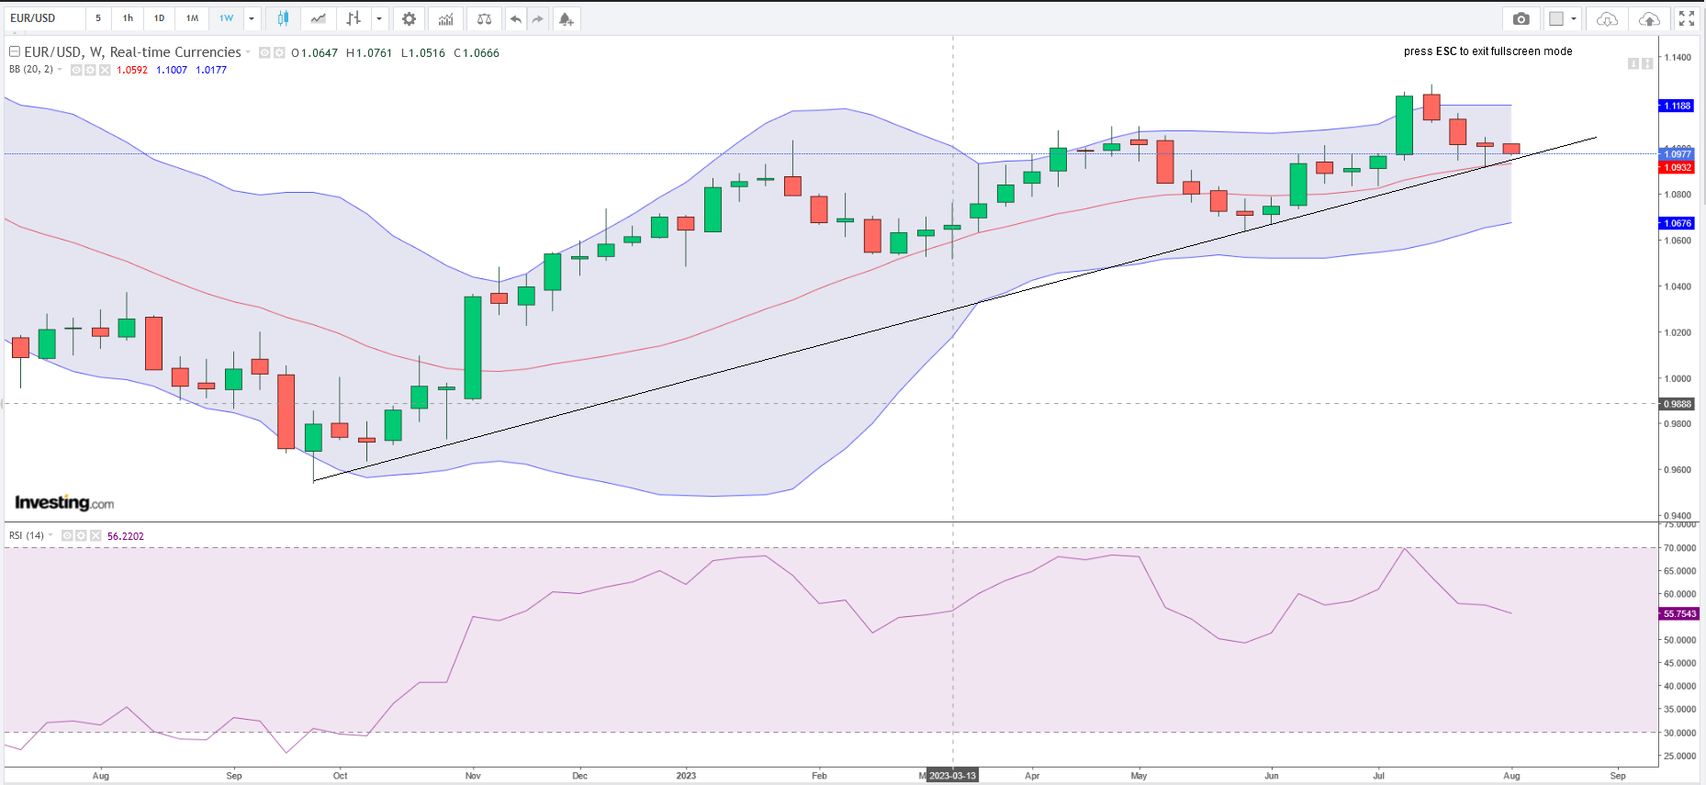Click the compare symbols scales icon
Screen dimensions: 1706x785
484,18
